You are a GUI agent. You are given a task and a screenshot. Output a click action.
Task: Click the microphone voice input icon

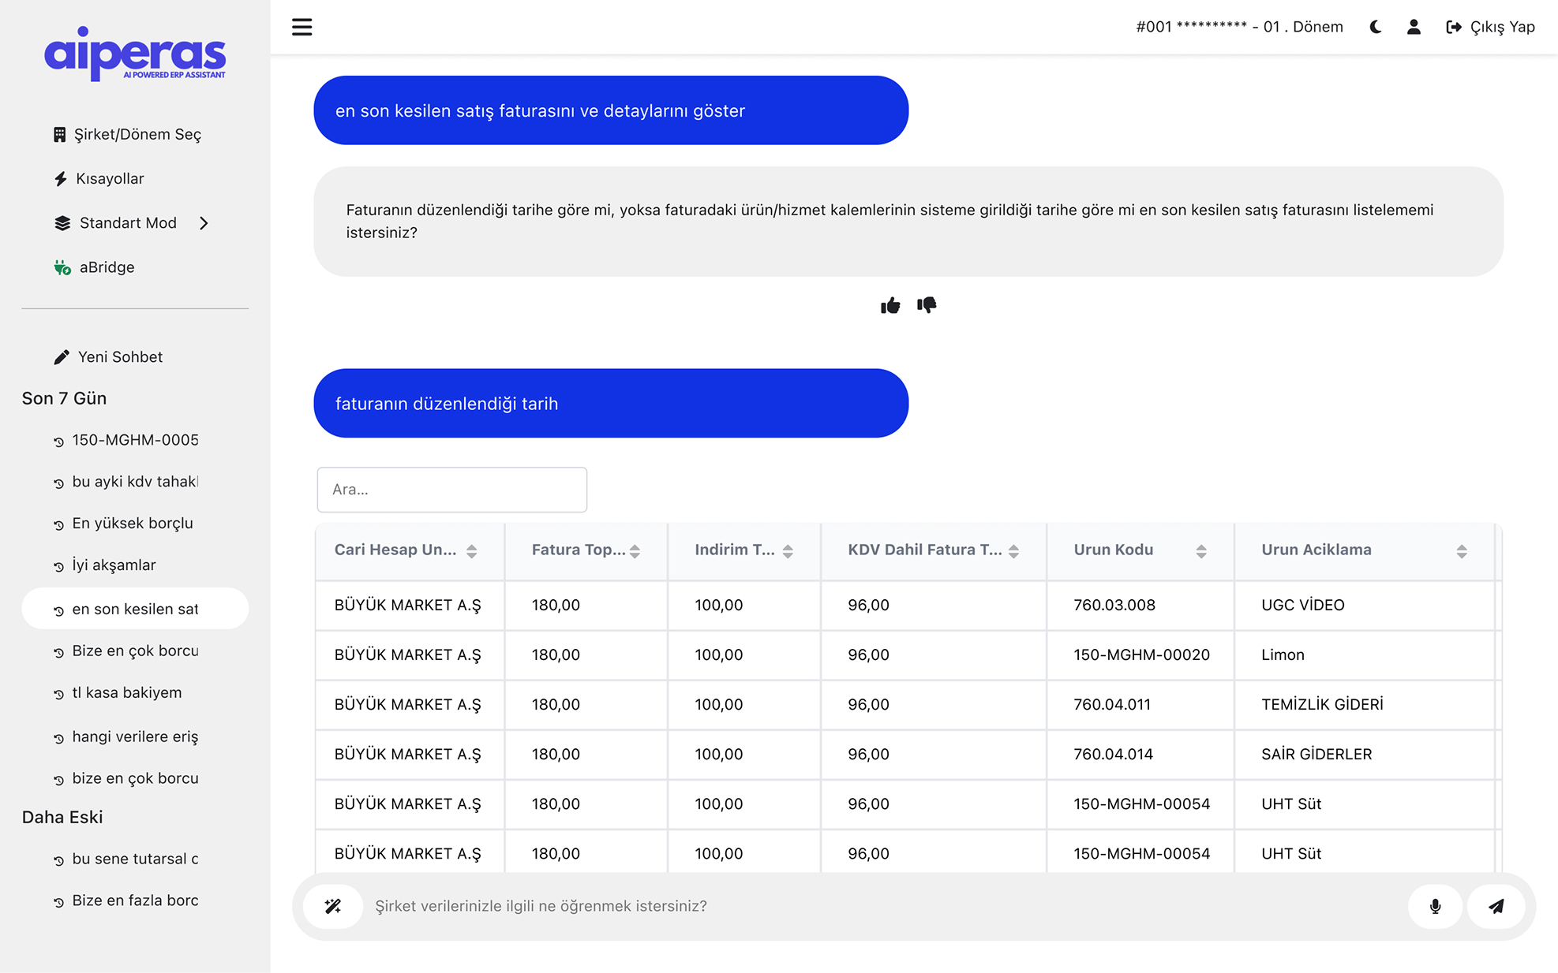(1435, 906)
